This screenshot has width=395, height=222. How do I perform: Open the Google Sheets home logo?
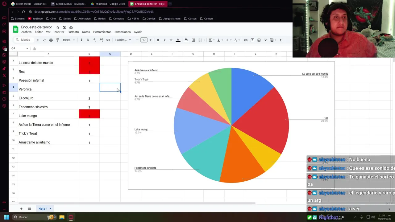click(15, 29)
